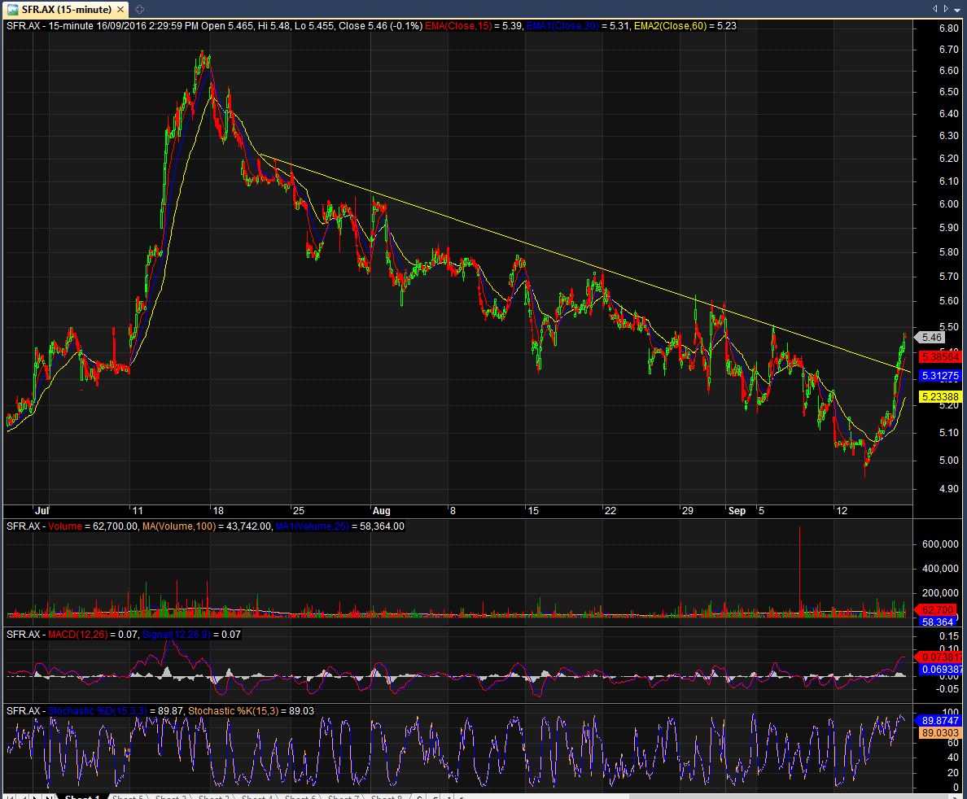Click the yellow 5.23388 EMA value tag
The width and height of the screenshot is (967, 799).
(940, 397)
